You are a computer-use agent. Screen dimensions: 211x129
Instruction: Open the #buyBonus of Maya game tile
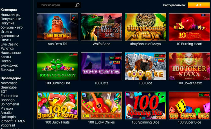tap(145, 27)
